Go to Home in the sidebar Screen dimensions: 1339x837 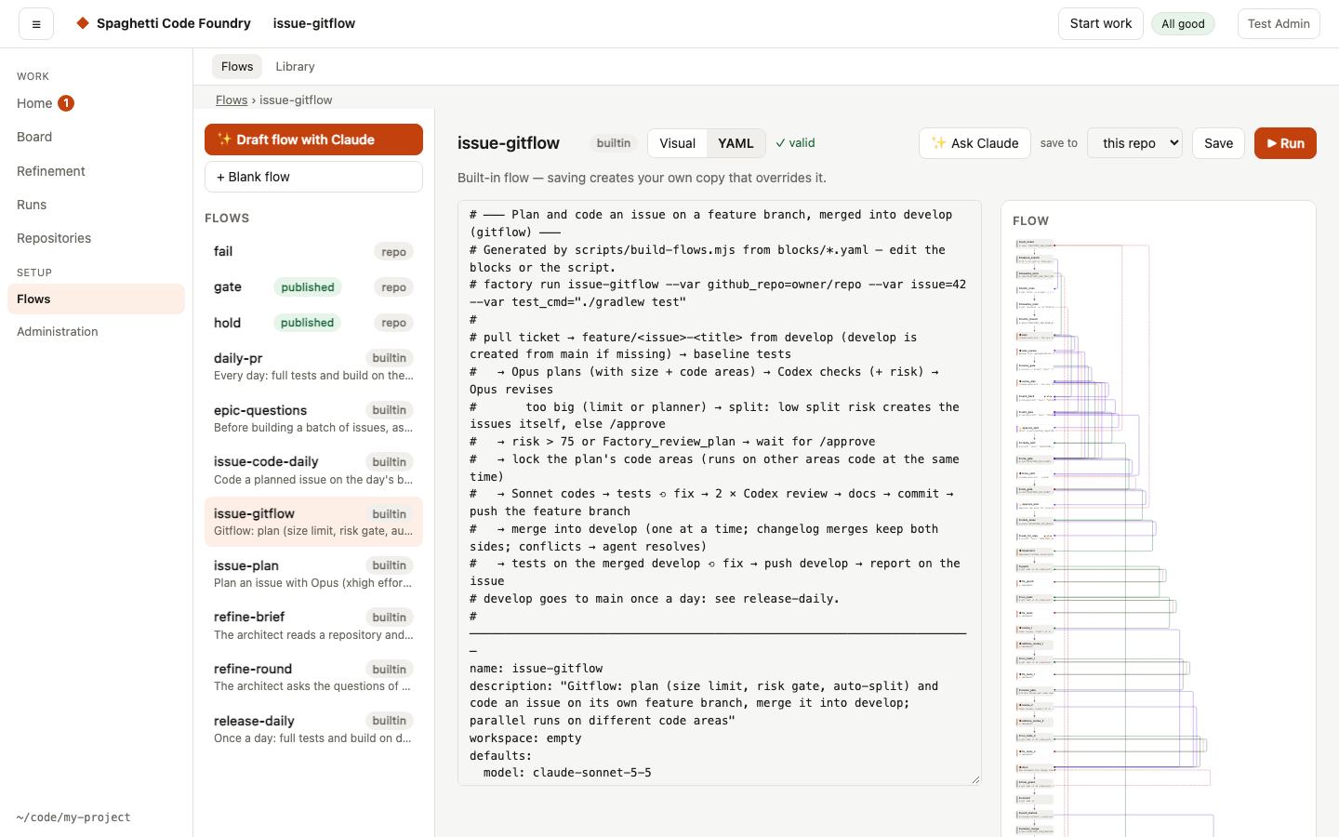(x=96, y=103)
